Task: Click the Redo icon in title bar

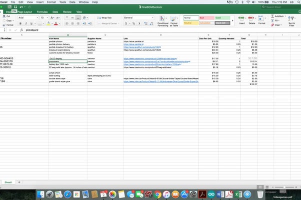Action: 29,7
